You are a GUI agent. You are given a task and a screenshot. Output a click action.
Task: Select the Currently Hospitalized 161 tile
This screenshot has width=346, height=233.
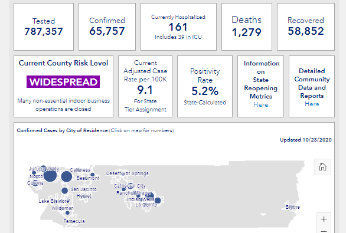point(178,27)
